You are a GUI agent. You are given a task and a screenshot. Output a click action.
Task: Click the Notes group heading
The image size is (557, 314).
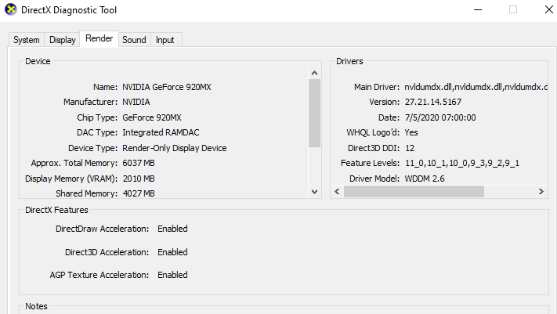tap(36, 306)
